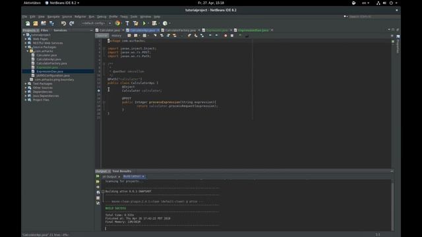Switch to the ExpressionDao.java editor tab
The width and height of the screenshot is (422, 237).
click(253, 30)
